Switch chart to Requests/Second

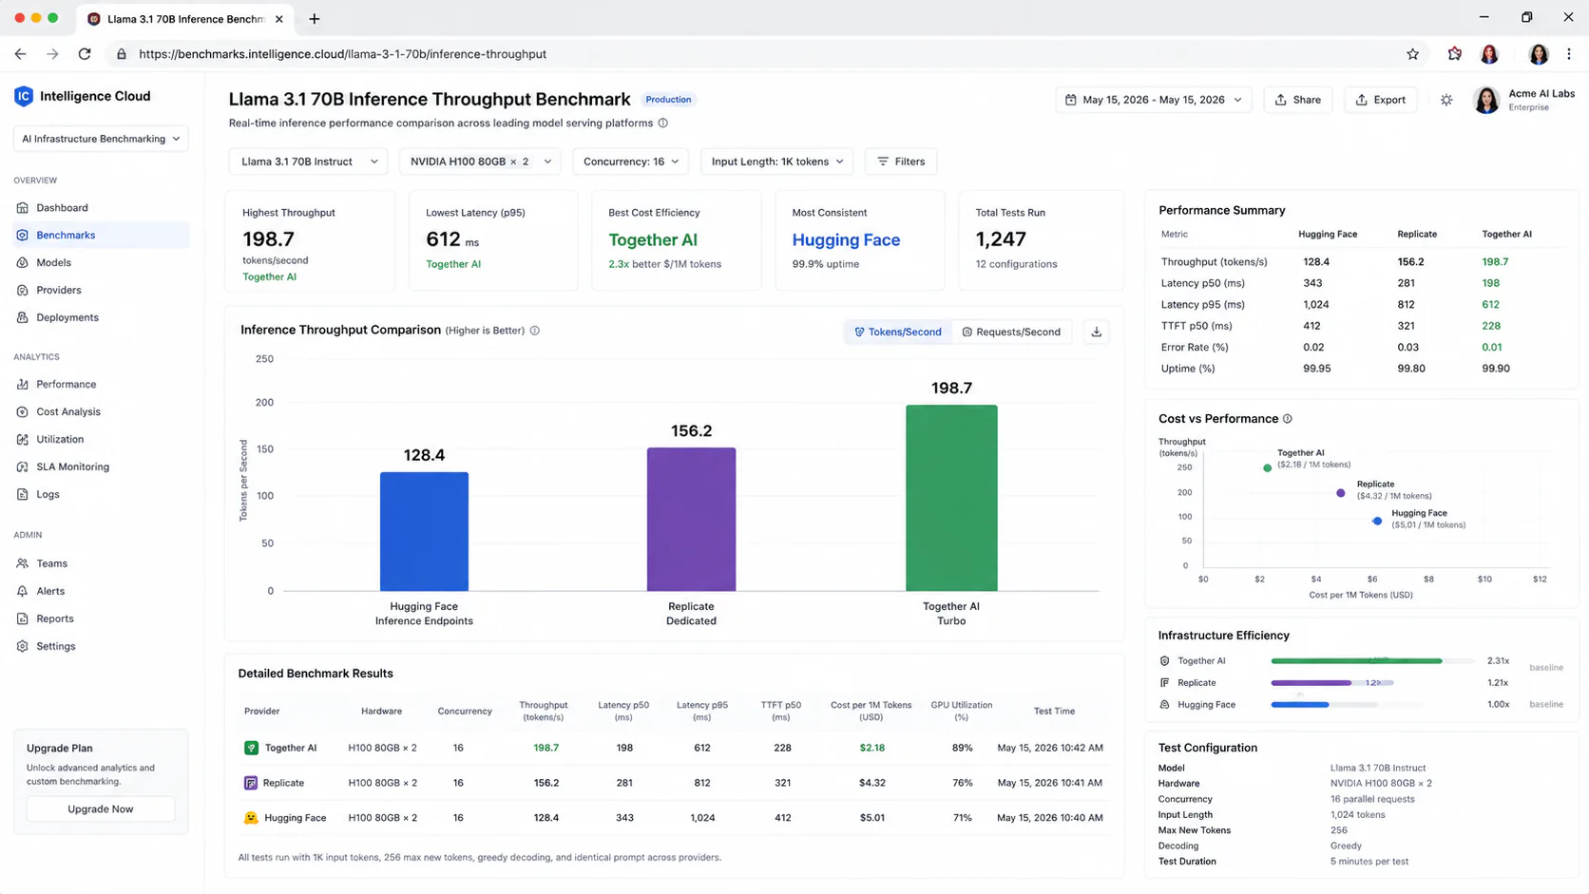point(1011,332)
